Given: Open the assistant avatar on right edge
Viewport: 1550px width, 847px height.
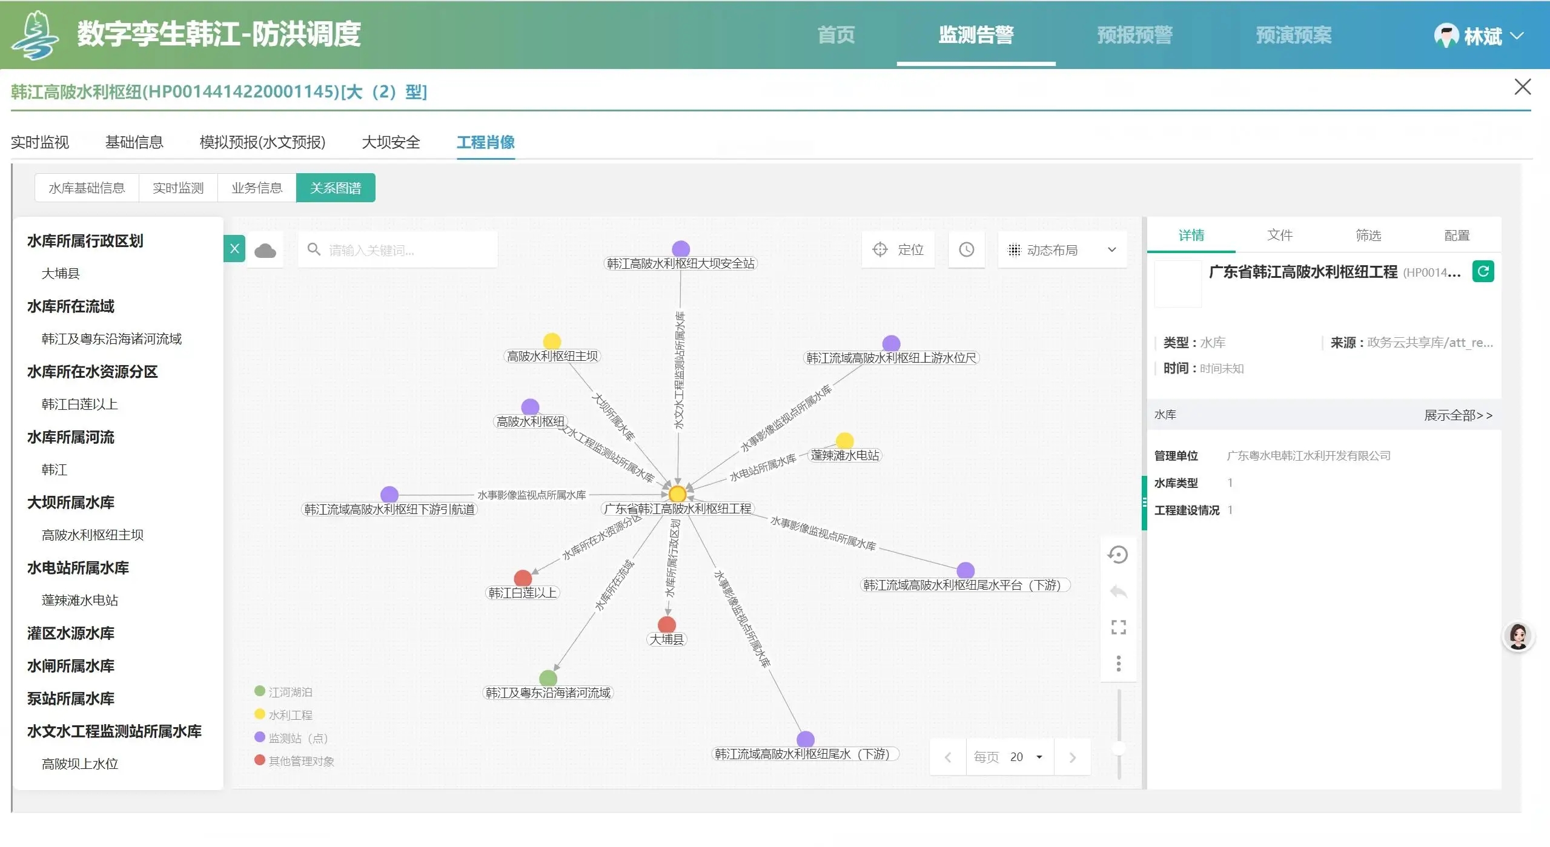Looking at the screenshot, I should point(1518,636).
